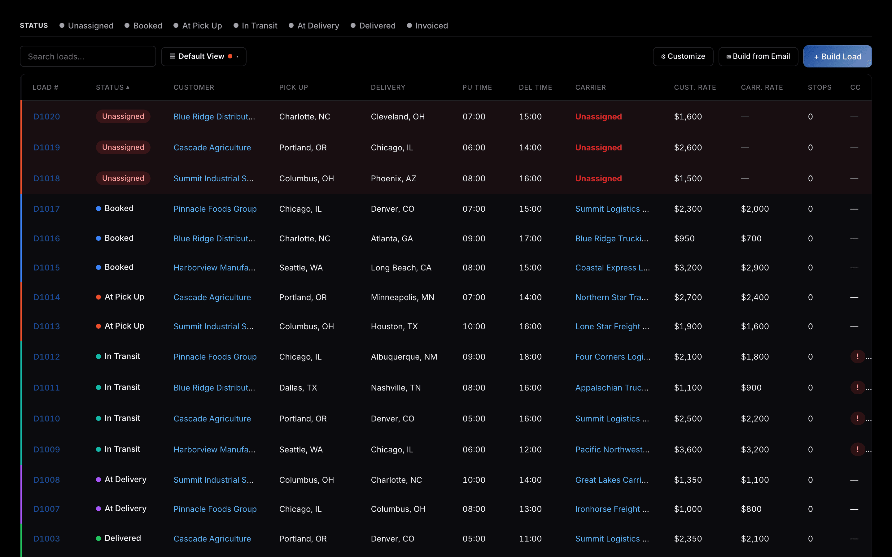Open carrier Blue Ridge Trucki...
Image resolution: width=892 pixels, height=557 pixels.
[611, 238]
